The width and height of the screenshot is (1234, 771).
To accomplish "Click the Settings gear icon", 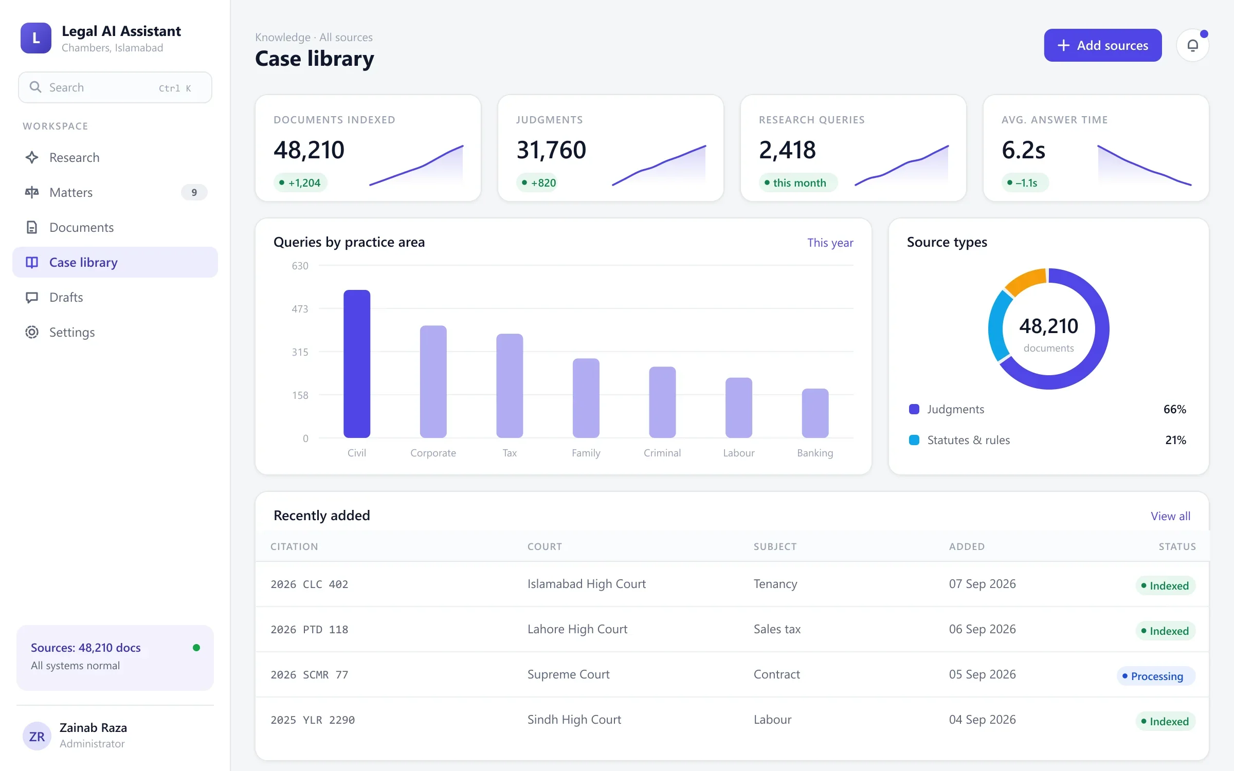I will [x=32, y=332].
